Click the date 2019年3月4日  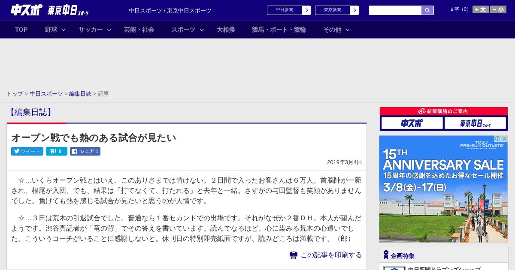[345, 162]
